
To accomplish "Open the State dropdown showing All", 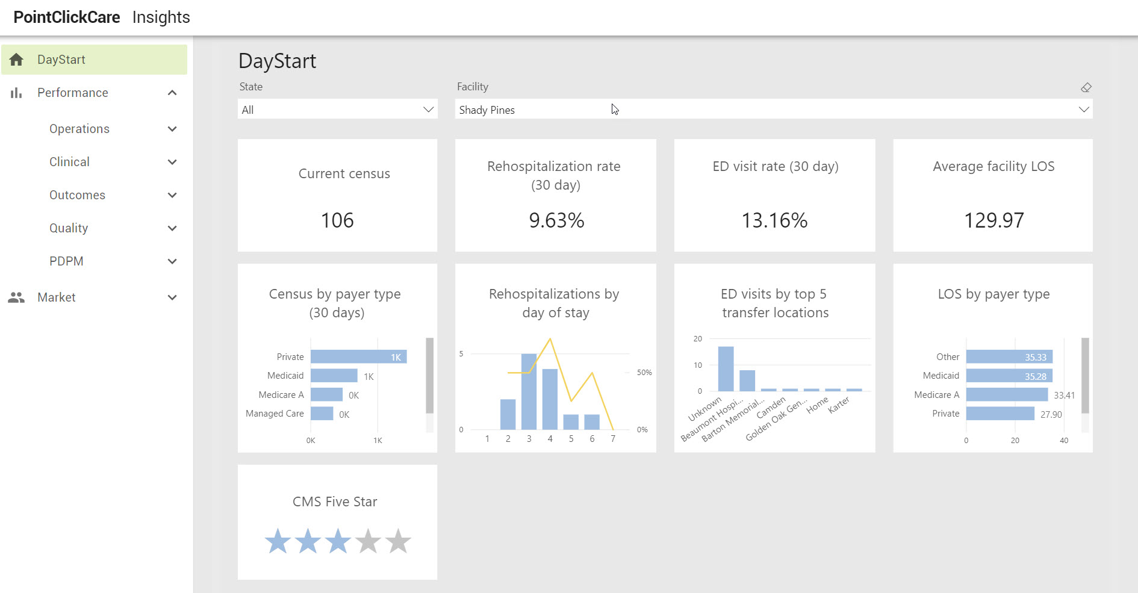I will [337, 110].
